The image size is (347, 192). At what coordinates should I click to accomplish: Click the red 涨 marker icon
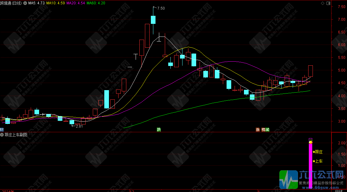point(258,130)
